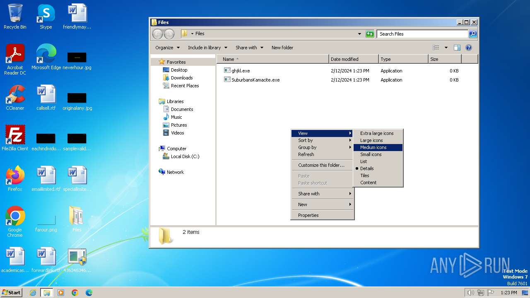Select the forwardlink.rtf document icon
The height and width of the screenshot is (298, 530).
click(x=46, y=260)
